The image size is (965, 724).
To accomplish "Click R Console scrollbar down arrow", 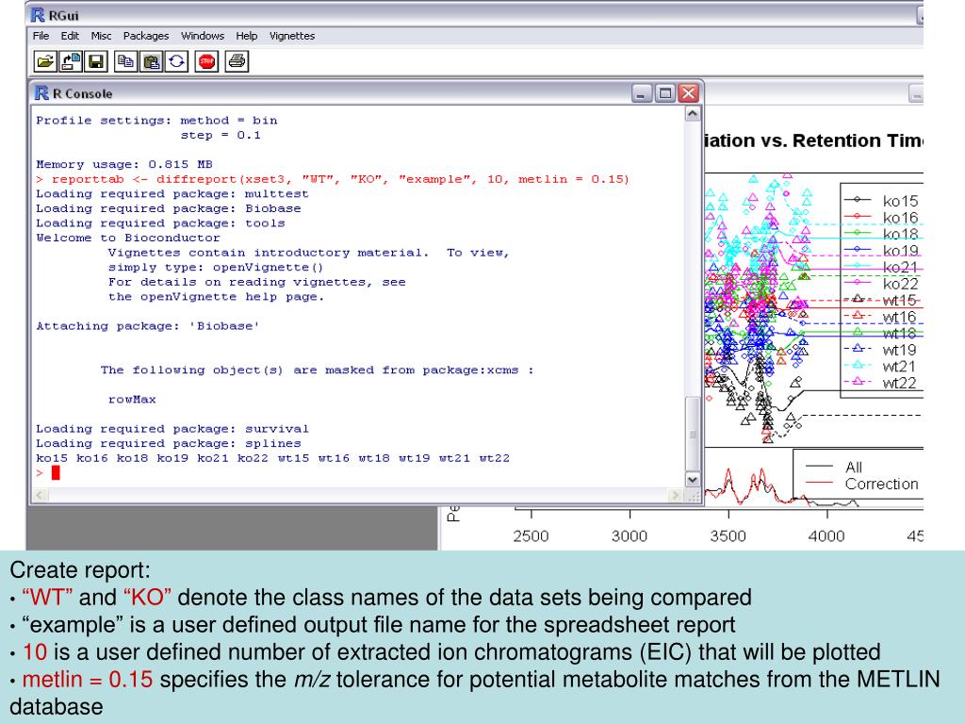I will tap(693, 480).
